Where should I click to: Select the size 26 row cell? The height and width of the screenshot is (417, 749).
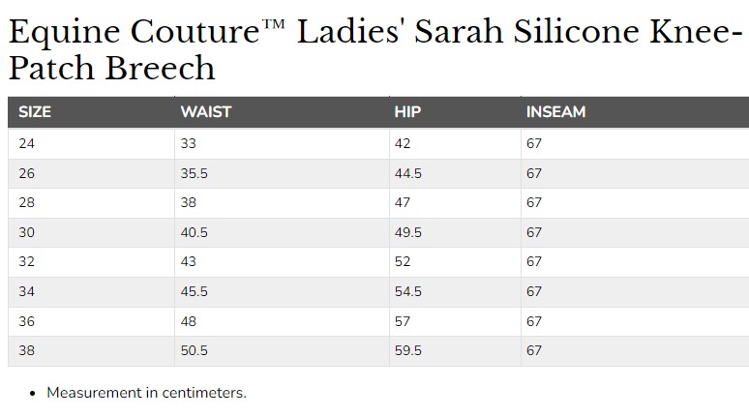click(91, 173)
